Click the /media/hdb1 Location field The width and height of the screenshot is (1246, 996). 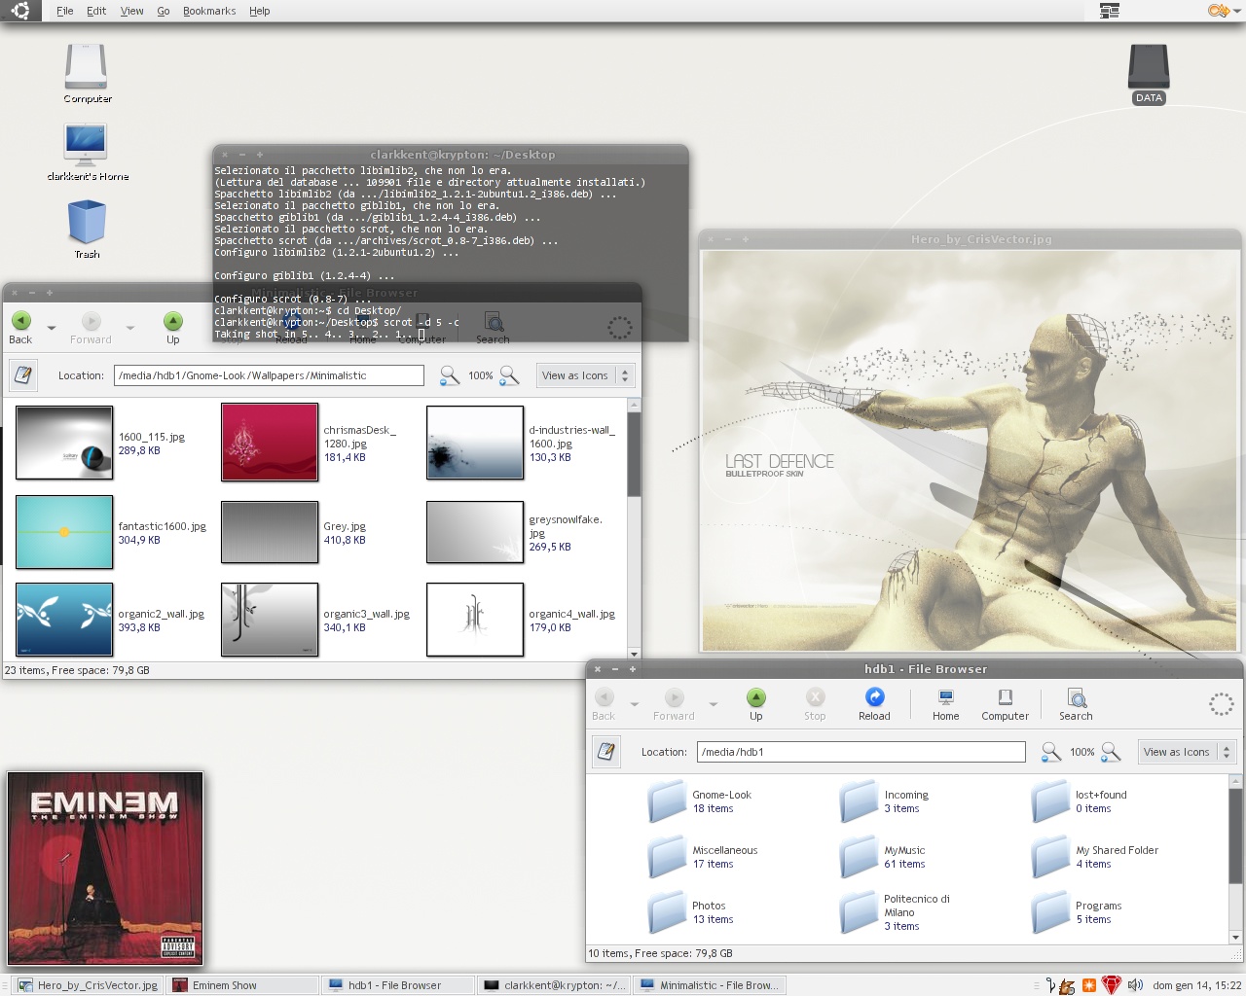point(861,752)
